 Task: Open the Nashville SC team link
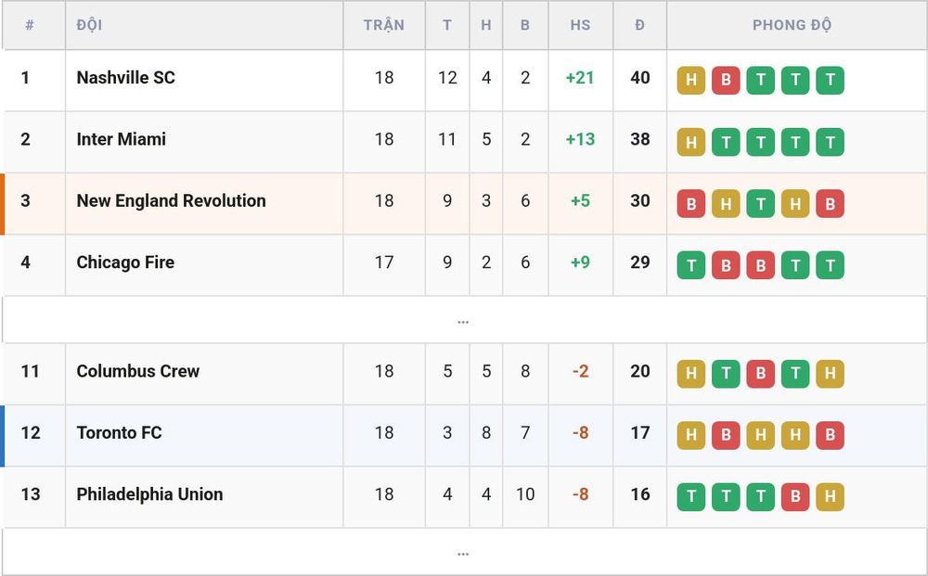coord(125,78)
